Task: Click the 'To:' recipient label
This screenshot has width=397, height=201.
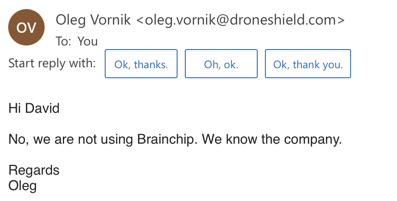Action: pyautogui.click(x=64, y=41)
